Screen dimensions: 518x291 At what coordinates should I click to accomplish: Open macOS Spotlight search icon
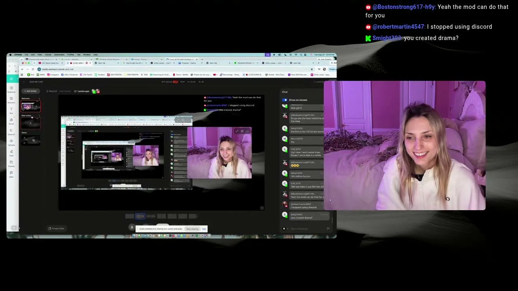301,55
